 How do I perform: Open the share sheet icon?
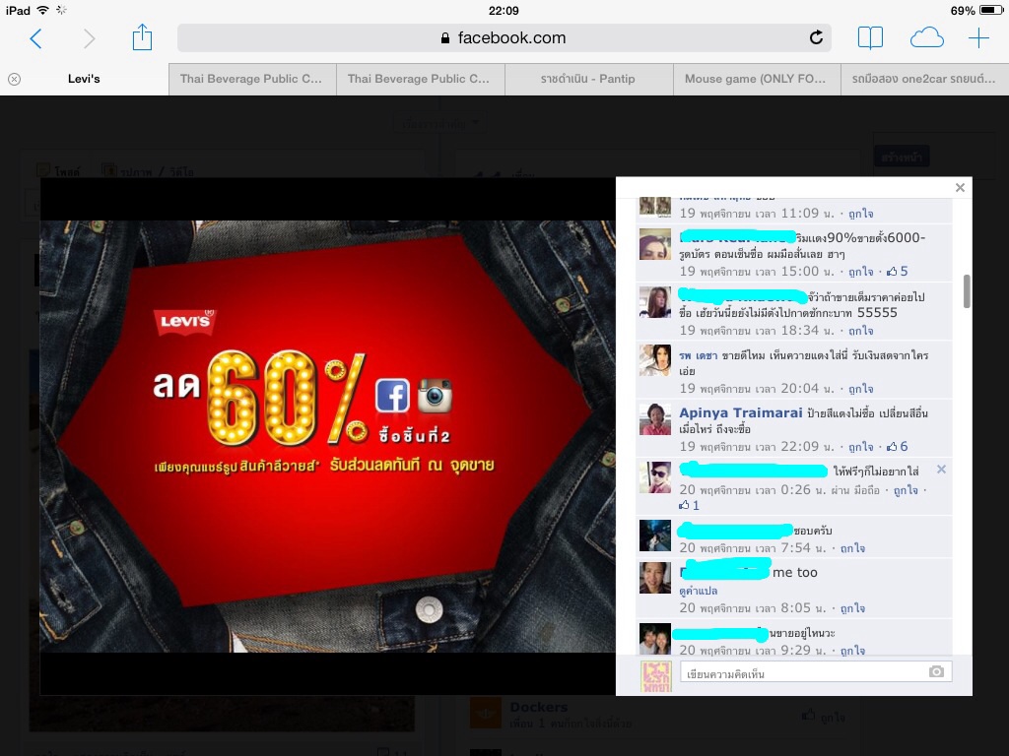click(142, 37)
